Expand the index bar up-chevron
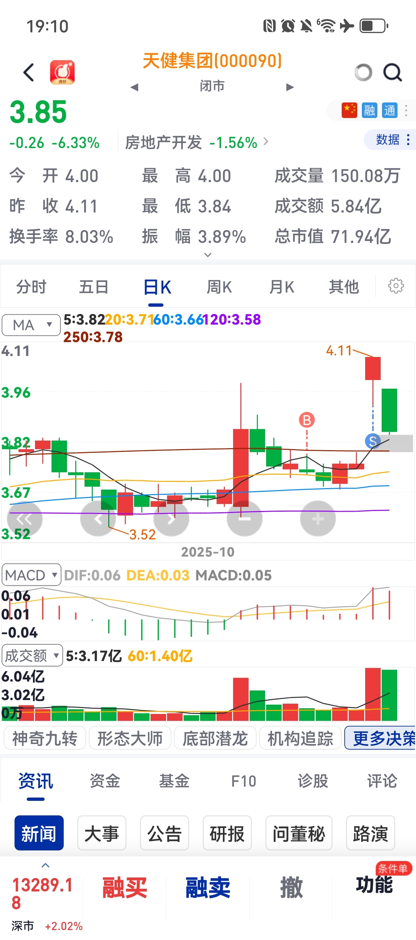 pyautogui.click(x=45, y=865)
